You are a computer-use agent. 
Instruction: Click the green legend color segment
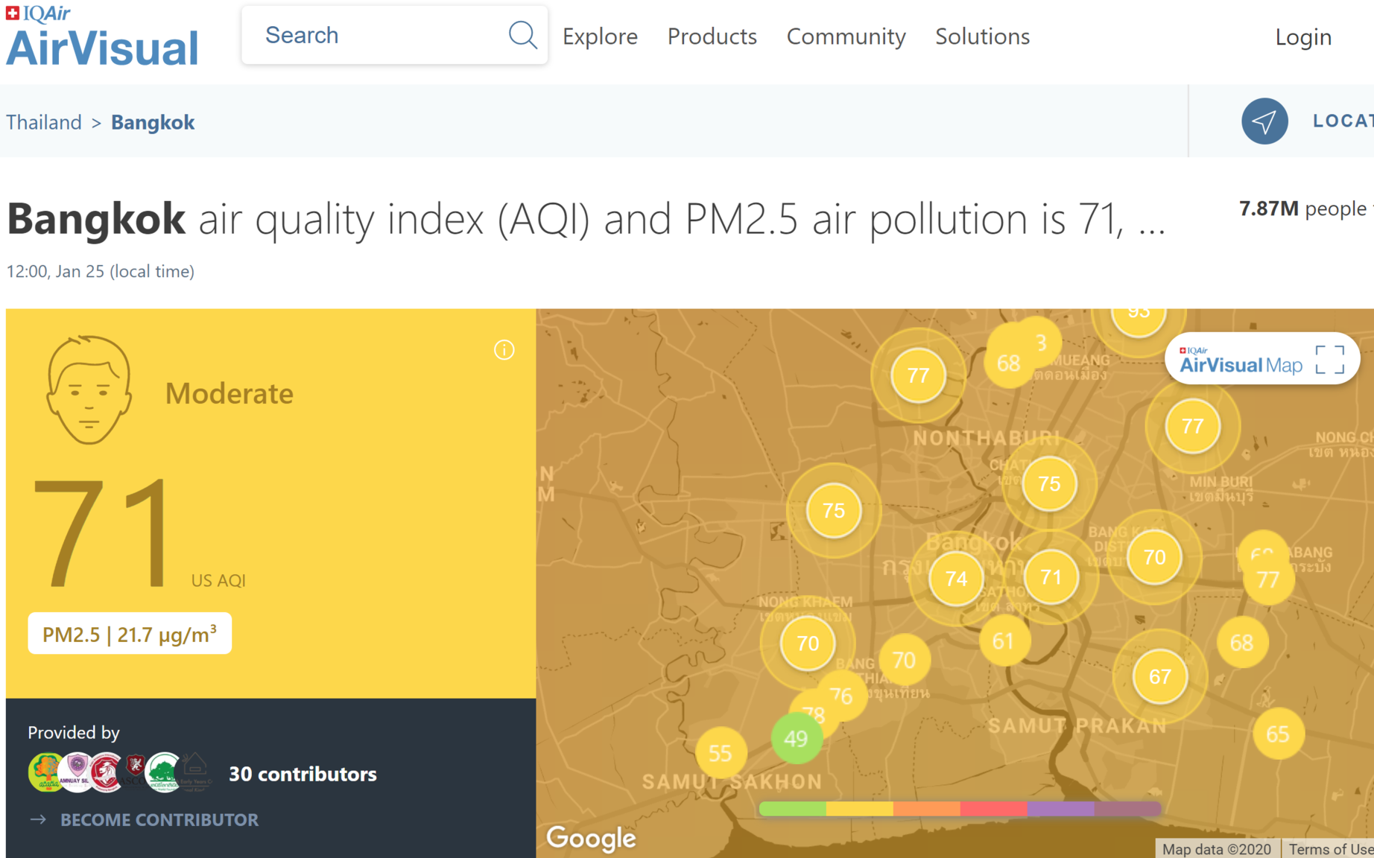coord(792,808)
